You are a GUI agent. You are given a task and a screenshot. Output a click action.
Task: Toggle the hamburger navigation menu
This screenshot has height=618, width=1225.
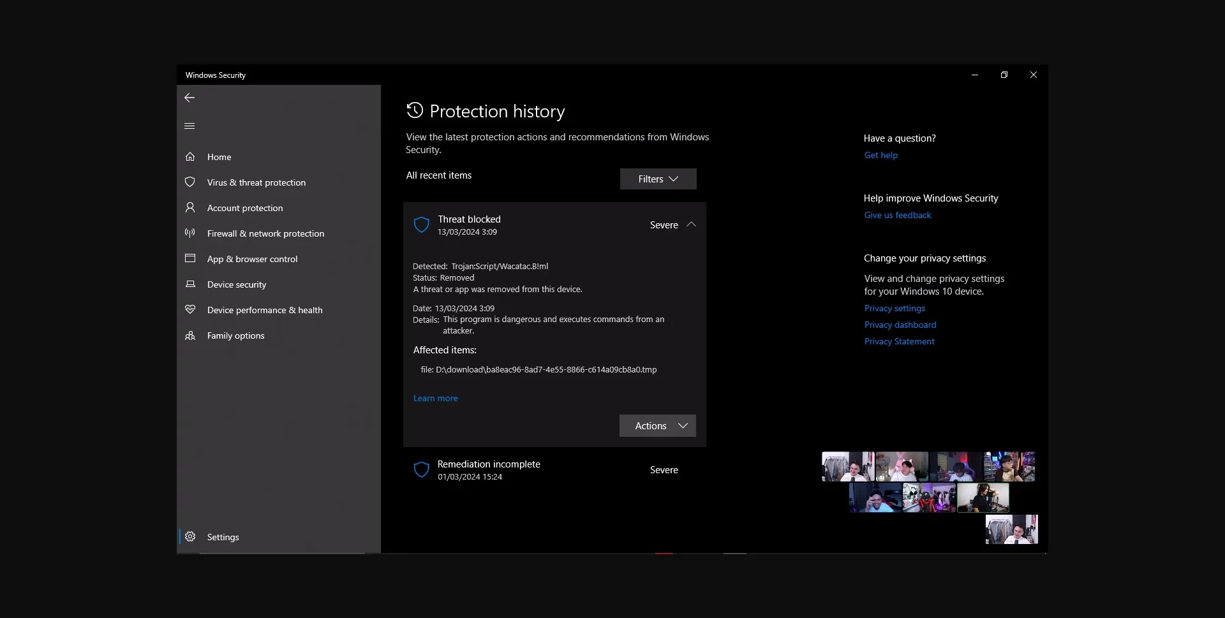point(189,126)
